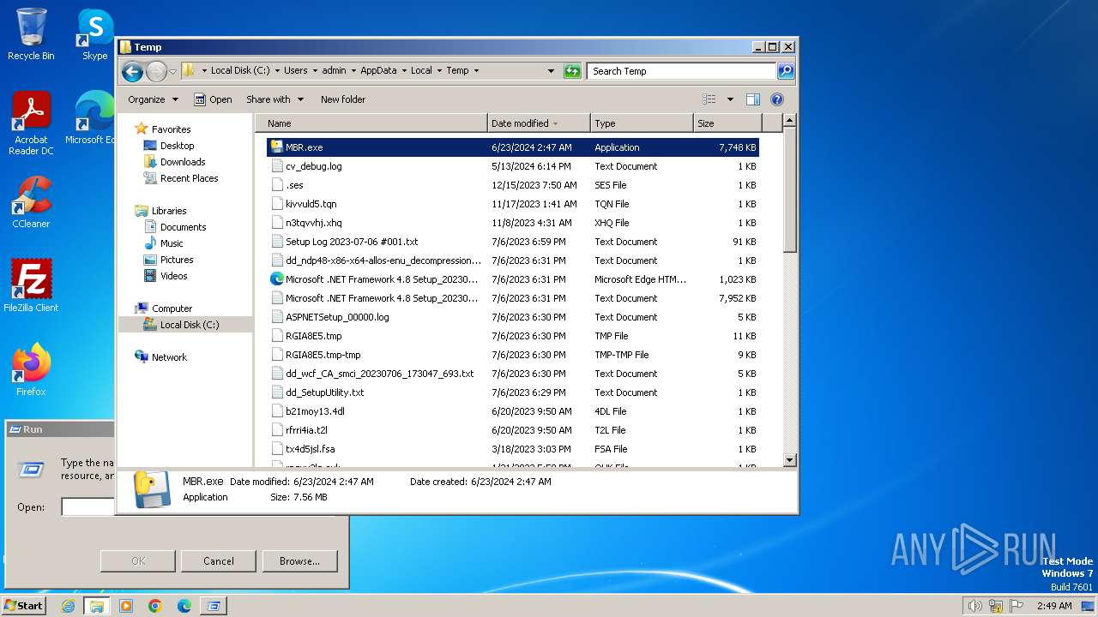Open view options dropdown arrow
The width and height of the screenshot is (1098, 617).
click(x=730, y=99)
